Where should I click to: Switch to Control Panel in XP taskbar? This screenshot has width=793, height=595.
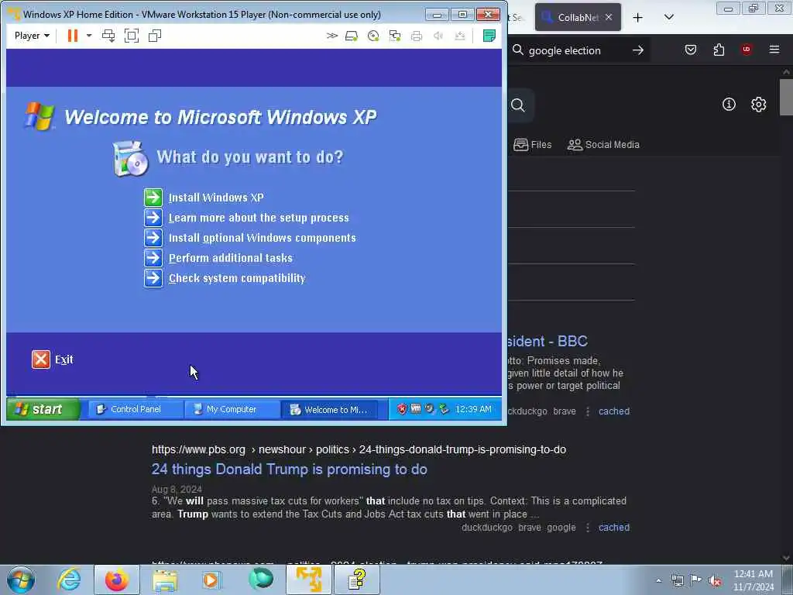(135, 409)
